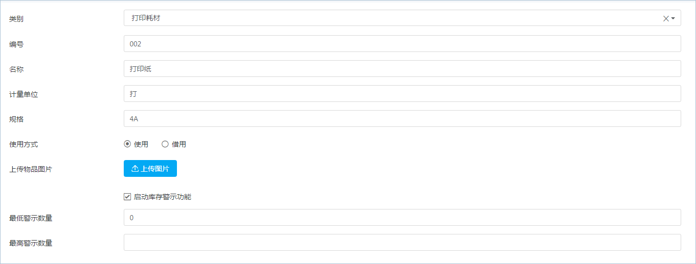Click the 规格 label text
Screen dimensions: 696x264
point(16,119)
